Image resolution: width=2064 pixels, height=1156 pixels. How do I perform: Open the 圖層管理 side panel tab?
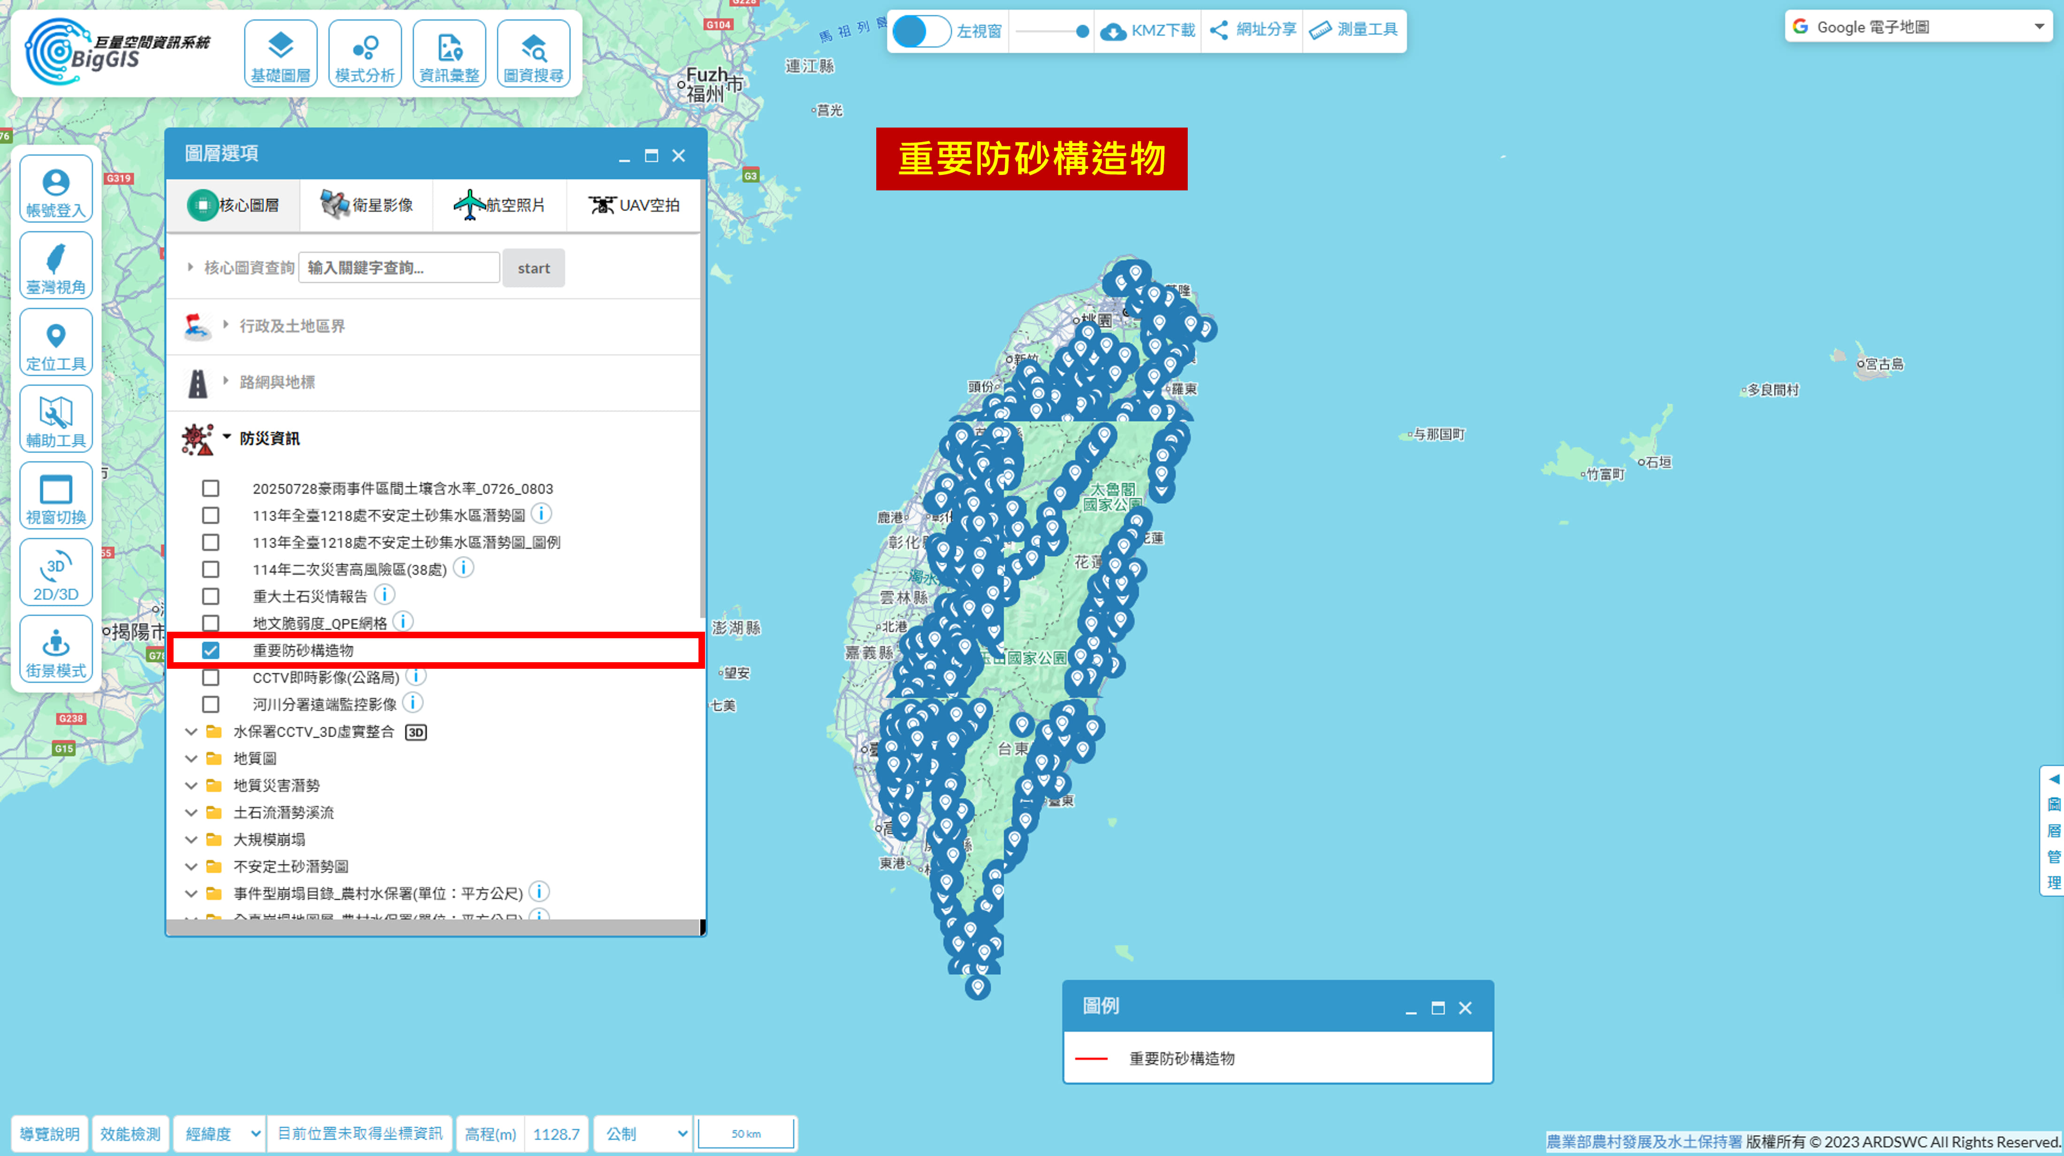click(x=2054, y=831)
